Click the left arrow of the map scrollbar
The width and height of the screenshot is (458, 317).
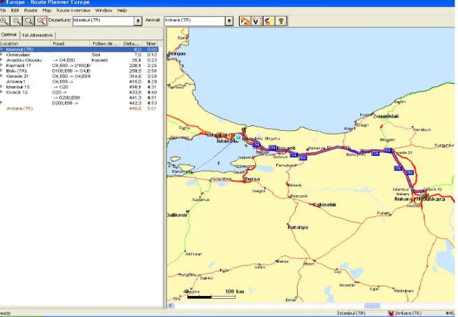coord(171,305)
